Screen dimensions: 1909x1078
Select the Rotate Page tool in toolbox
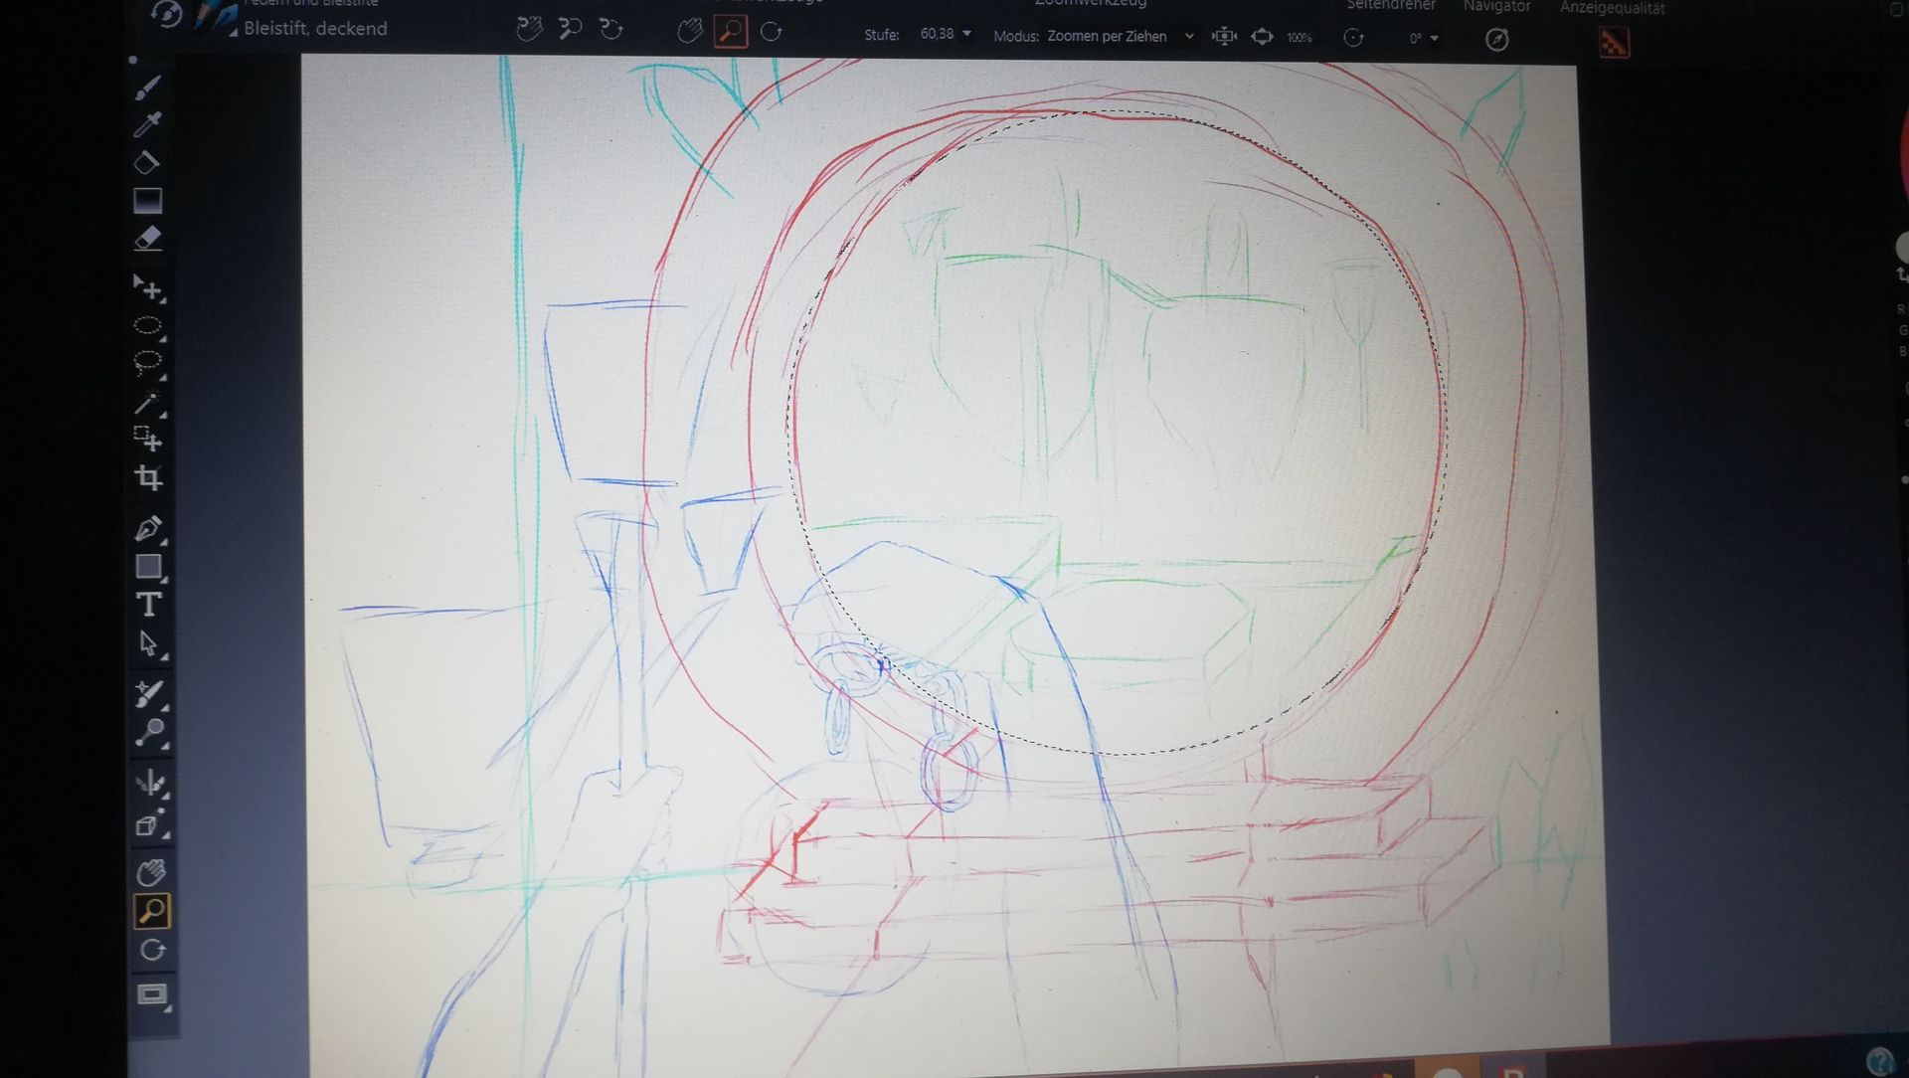pyautogui.click(x=152, y=950)
